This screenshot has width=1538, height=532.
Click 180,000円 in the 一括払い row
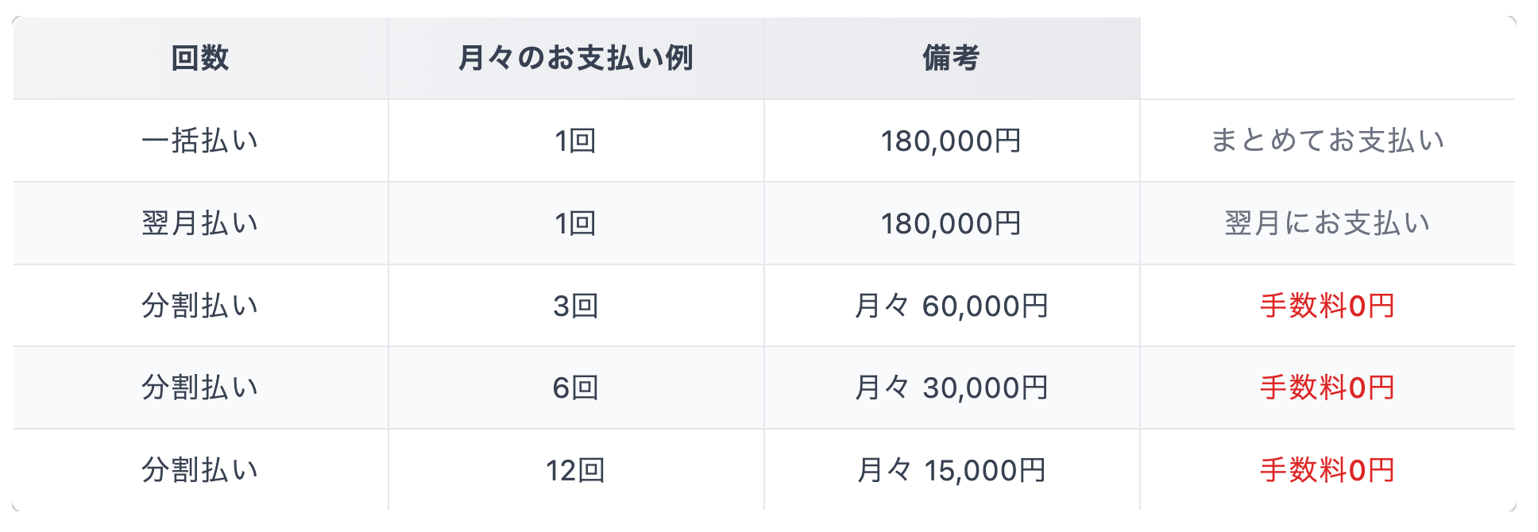951,141
